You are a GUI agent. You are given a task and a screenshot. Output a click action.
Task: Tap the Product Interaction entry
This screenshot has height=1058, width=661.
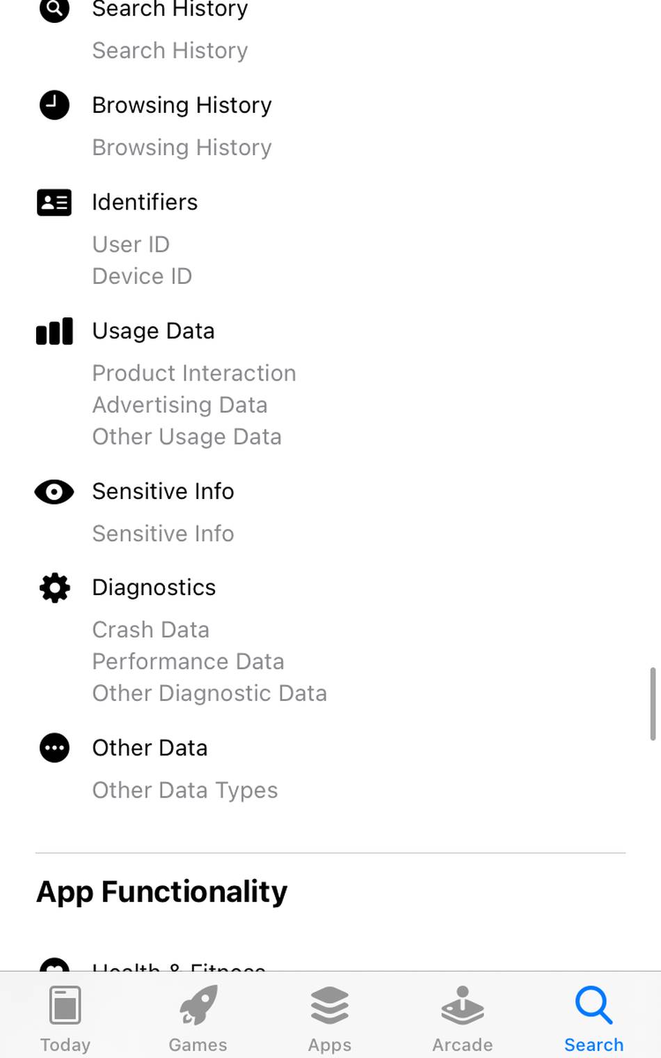pos(194,373)
